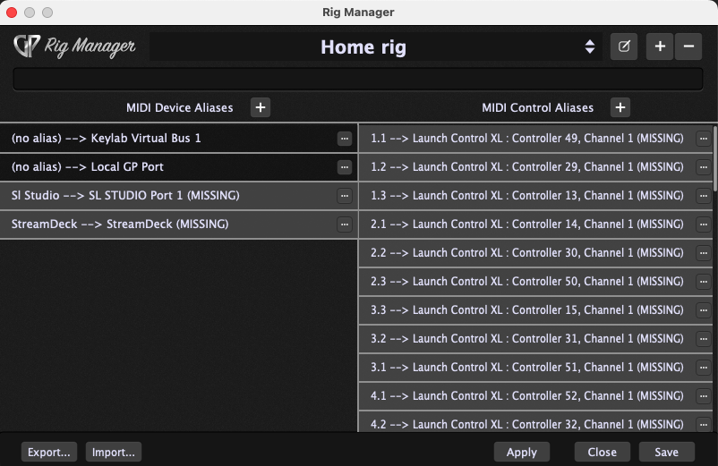718x466 pixels.
Task: Remove the current rig with minus button
Action: pos(688,47)
